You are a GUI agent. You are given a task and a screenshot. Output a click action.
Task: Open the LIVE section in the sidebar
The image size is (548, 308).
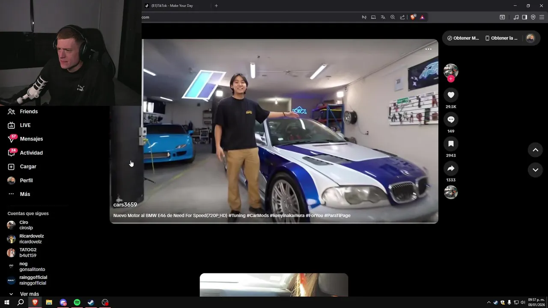(x=19, y=125)
